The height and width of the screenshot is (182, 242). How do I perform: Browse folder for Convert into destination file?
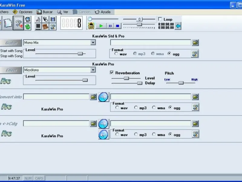click(x=195, y=97)
